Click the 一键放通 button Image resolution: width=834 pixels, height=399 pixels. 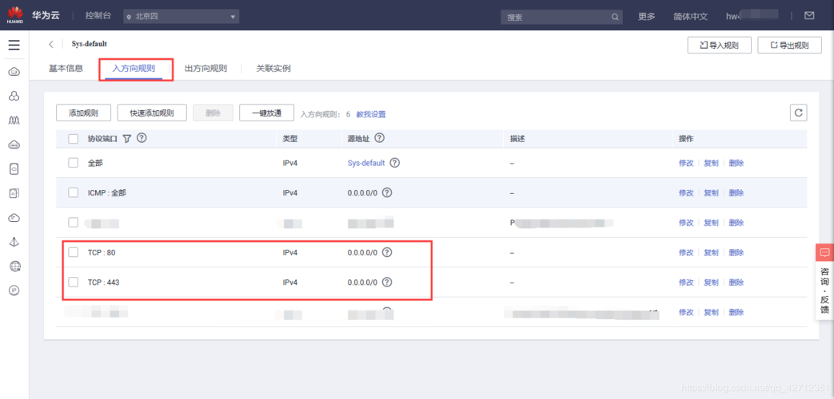pos(266,113)
